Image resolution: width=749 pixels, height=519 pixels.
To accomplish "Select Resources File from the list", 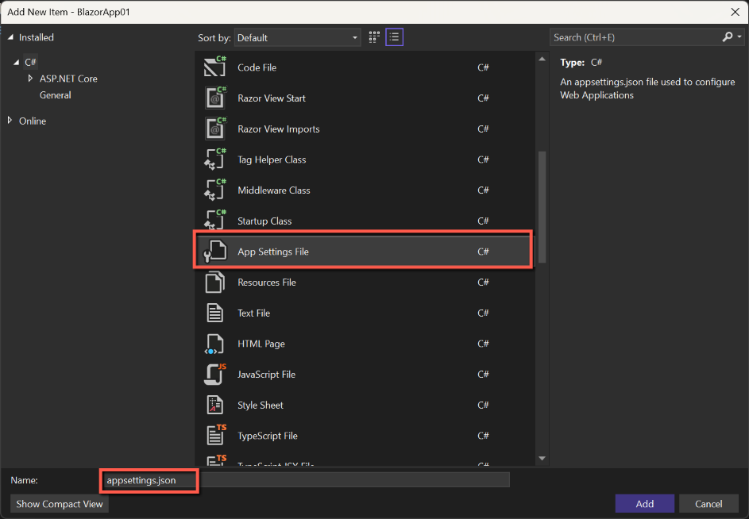I will pyautogui.click(x=267, y=283).
